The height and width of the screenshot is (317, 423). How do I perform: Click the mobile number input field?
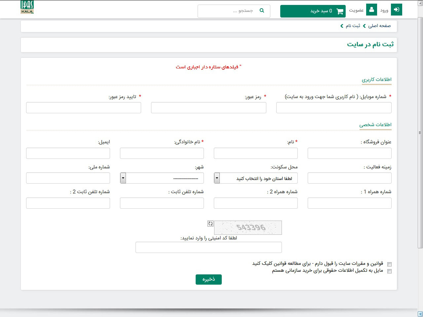coord(334,108)
